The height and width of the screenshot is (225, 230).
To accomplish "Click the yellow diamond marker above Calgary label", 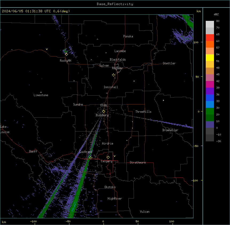I will pos(108,157).
